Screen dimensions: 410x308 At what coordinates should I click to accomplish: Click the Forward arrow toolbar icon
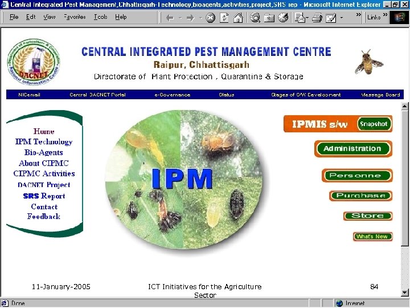190,18
